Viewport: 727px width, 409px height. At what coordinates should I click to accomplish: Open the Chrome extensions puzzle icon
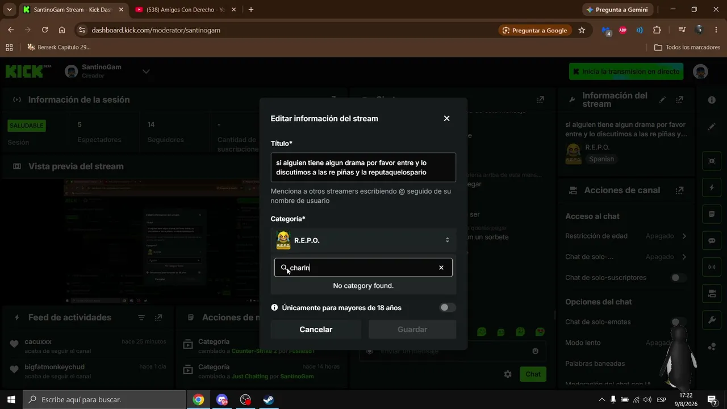pos(657,30)
